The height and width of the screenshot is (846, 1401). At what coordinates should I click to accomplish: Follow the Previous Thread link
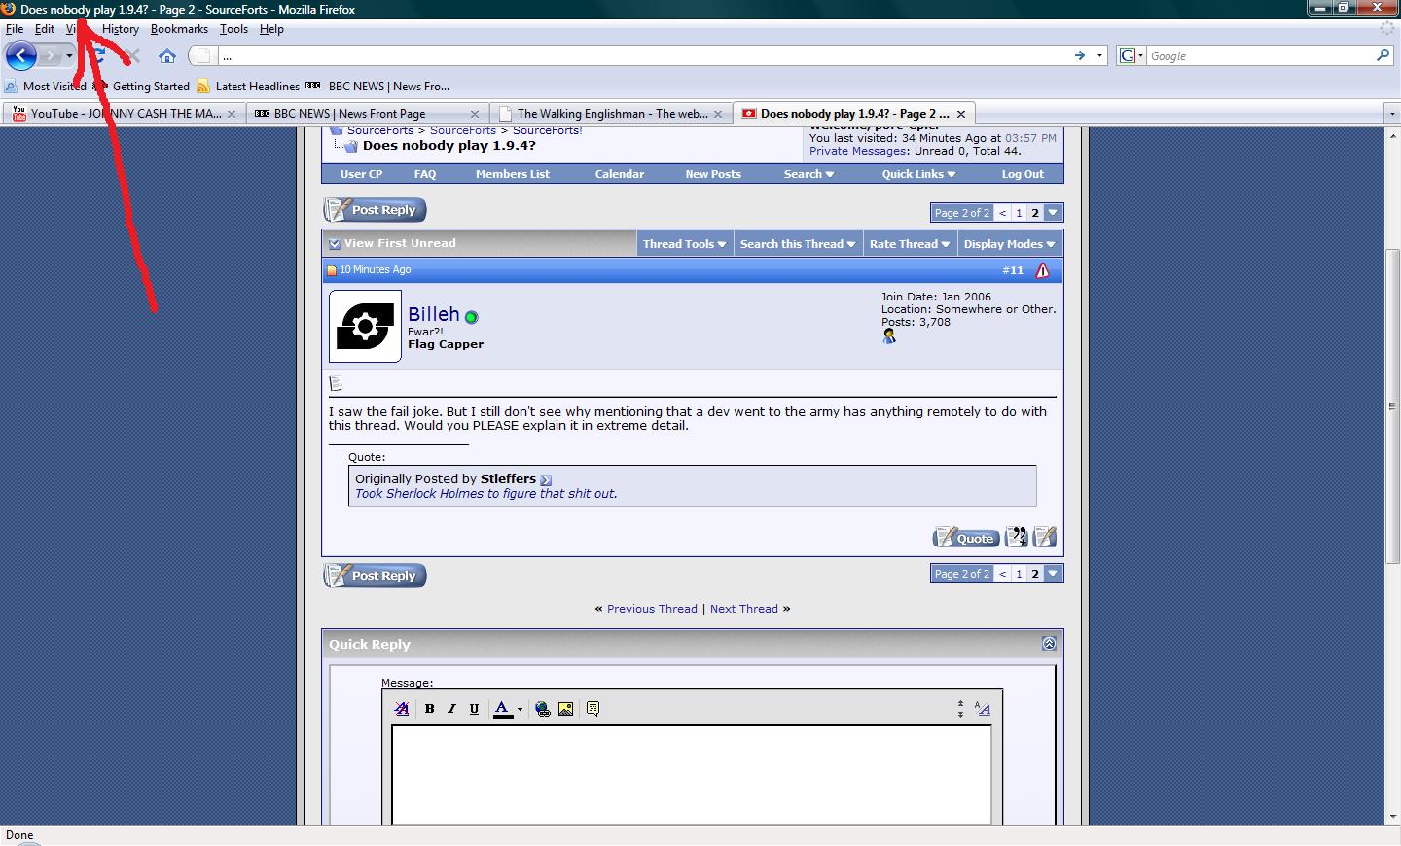[x=652, y=609]
